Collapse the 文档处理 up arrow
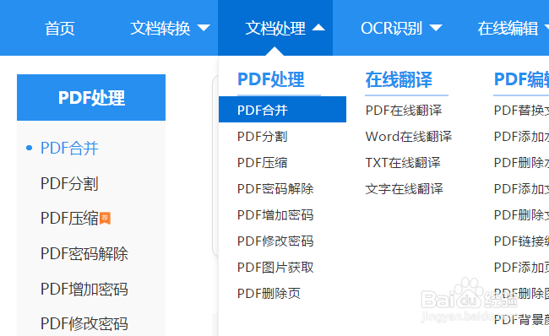 coord(318,27)
